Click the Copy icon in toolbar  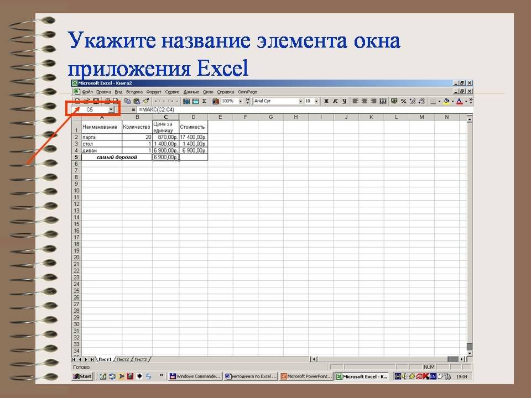[x=128, y=101]
